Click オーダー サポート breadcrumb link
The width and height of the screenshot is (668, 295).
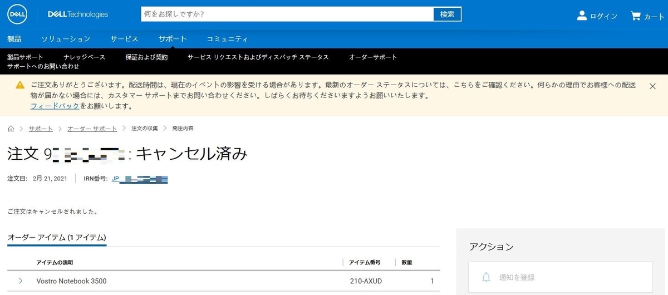pos(92,129)
